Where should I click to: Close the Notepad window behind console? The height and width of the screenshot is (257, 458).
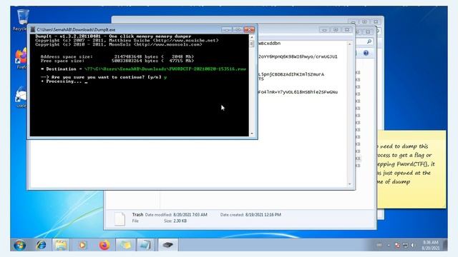346,30
